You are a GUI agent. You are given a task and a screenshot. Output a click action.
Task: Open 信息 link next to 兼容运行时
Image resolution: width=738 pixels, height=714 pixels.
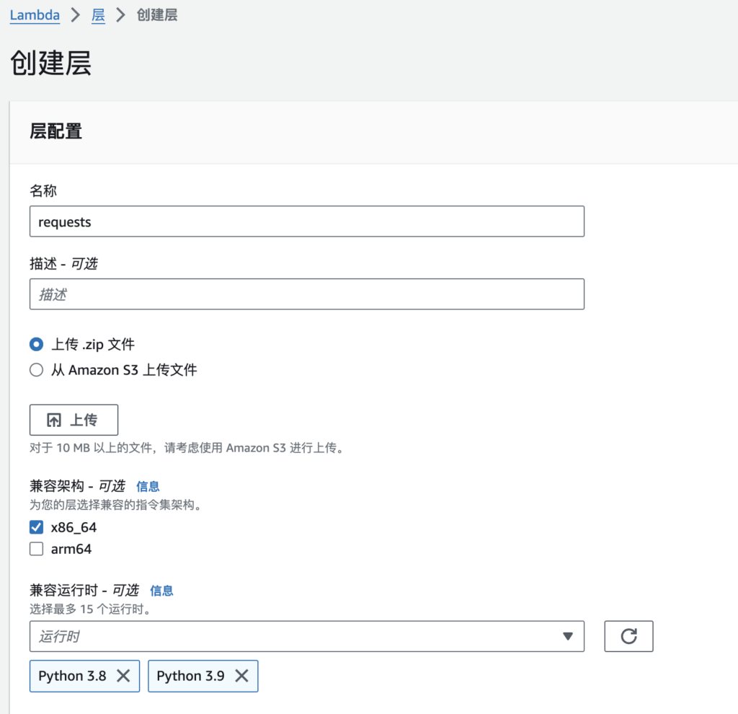(161, 591)
